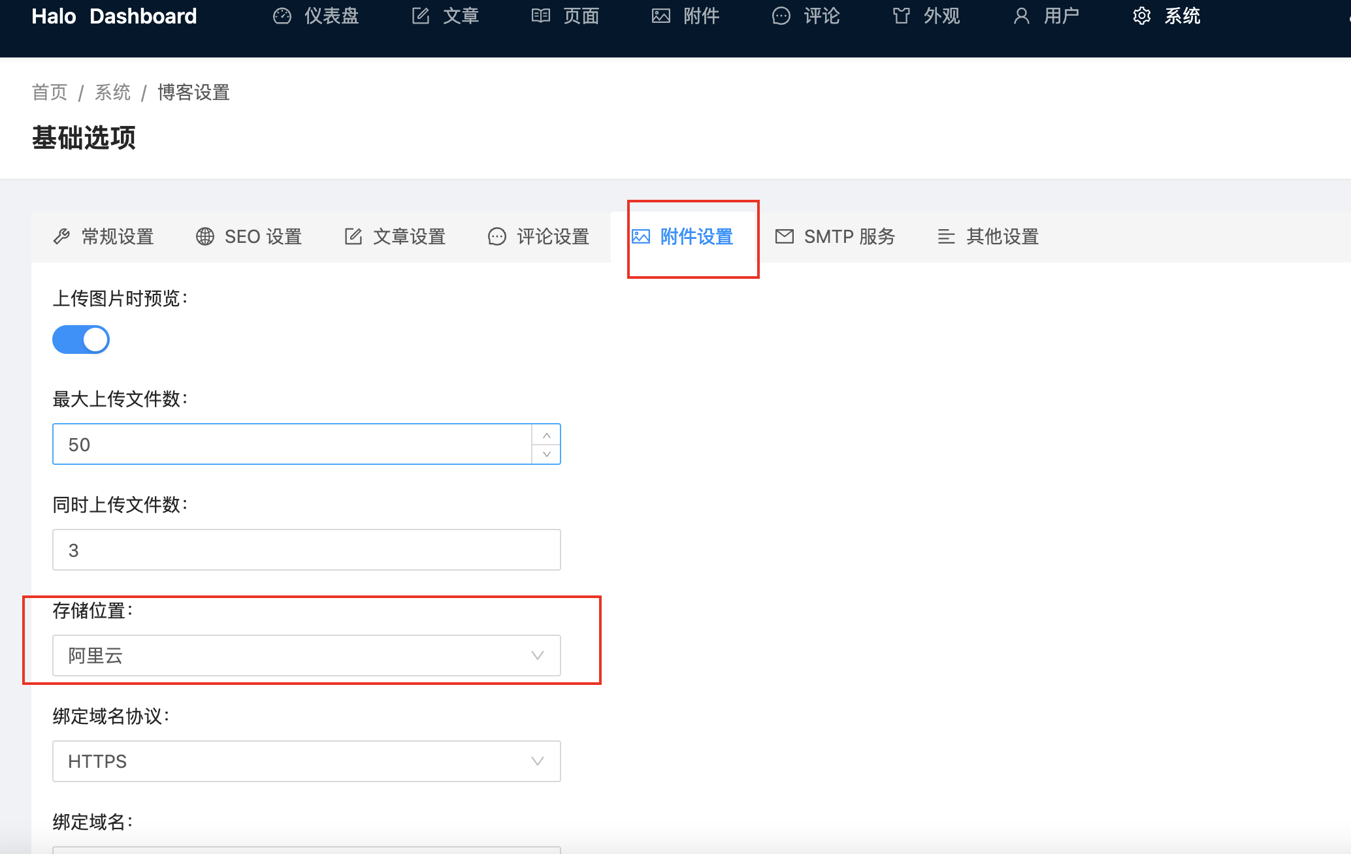Click the attachments picture icon (附件) in top nav
1351x854 pixels.
point(661,16)
